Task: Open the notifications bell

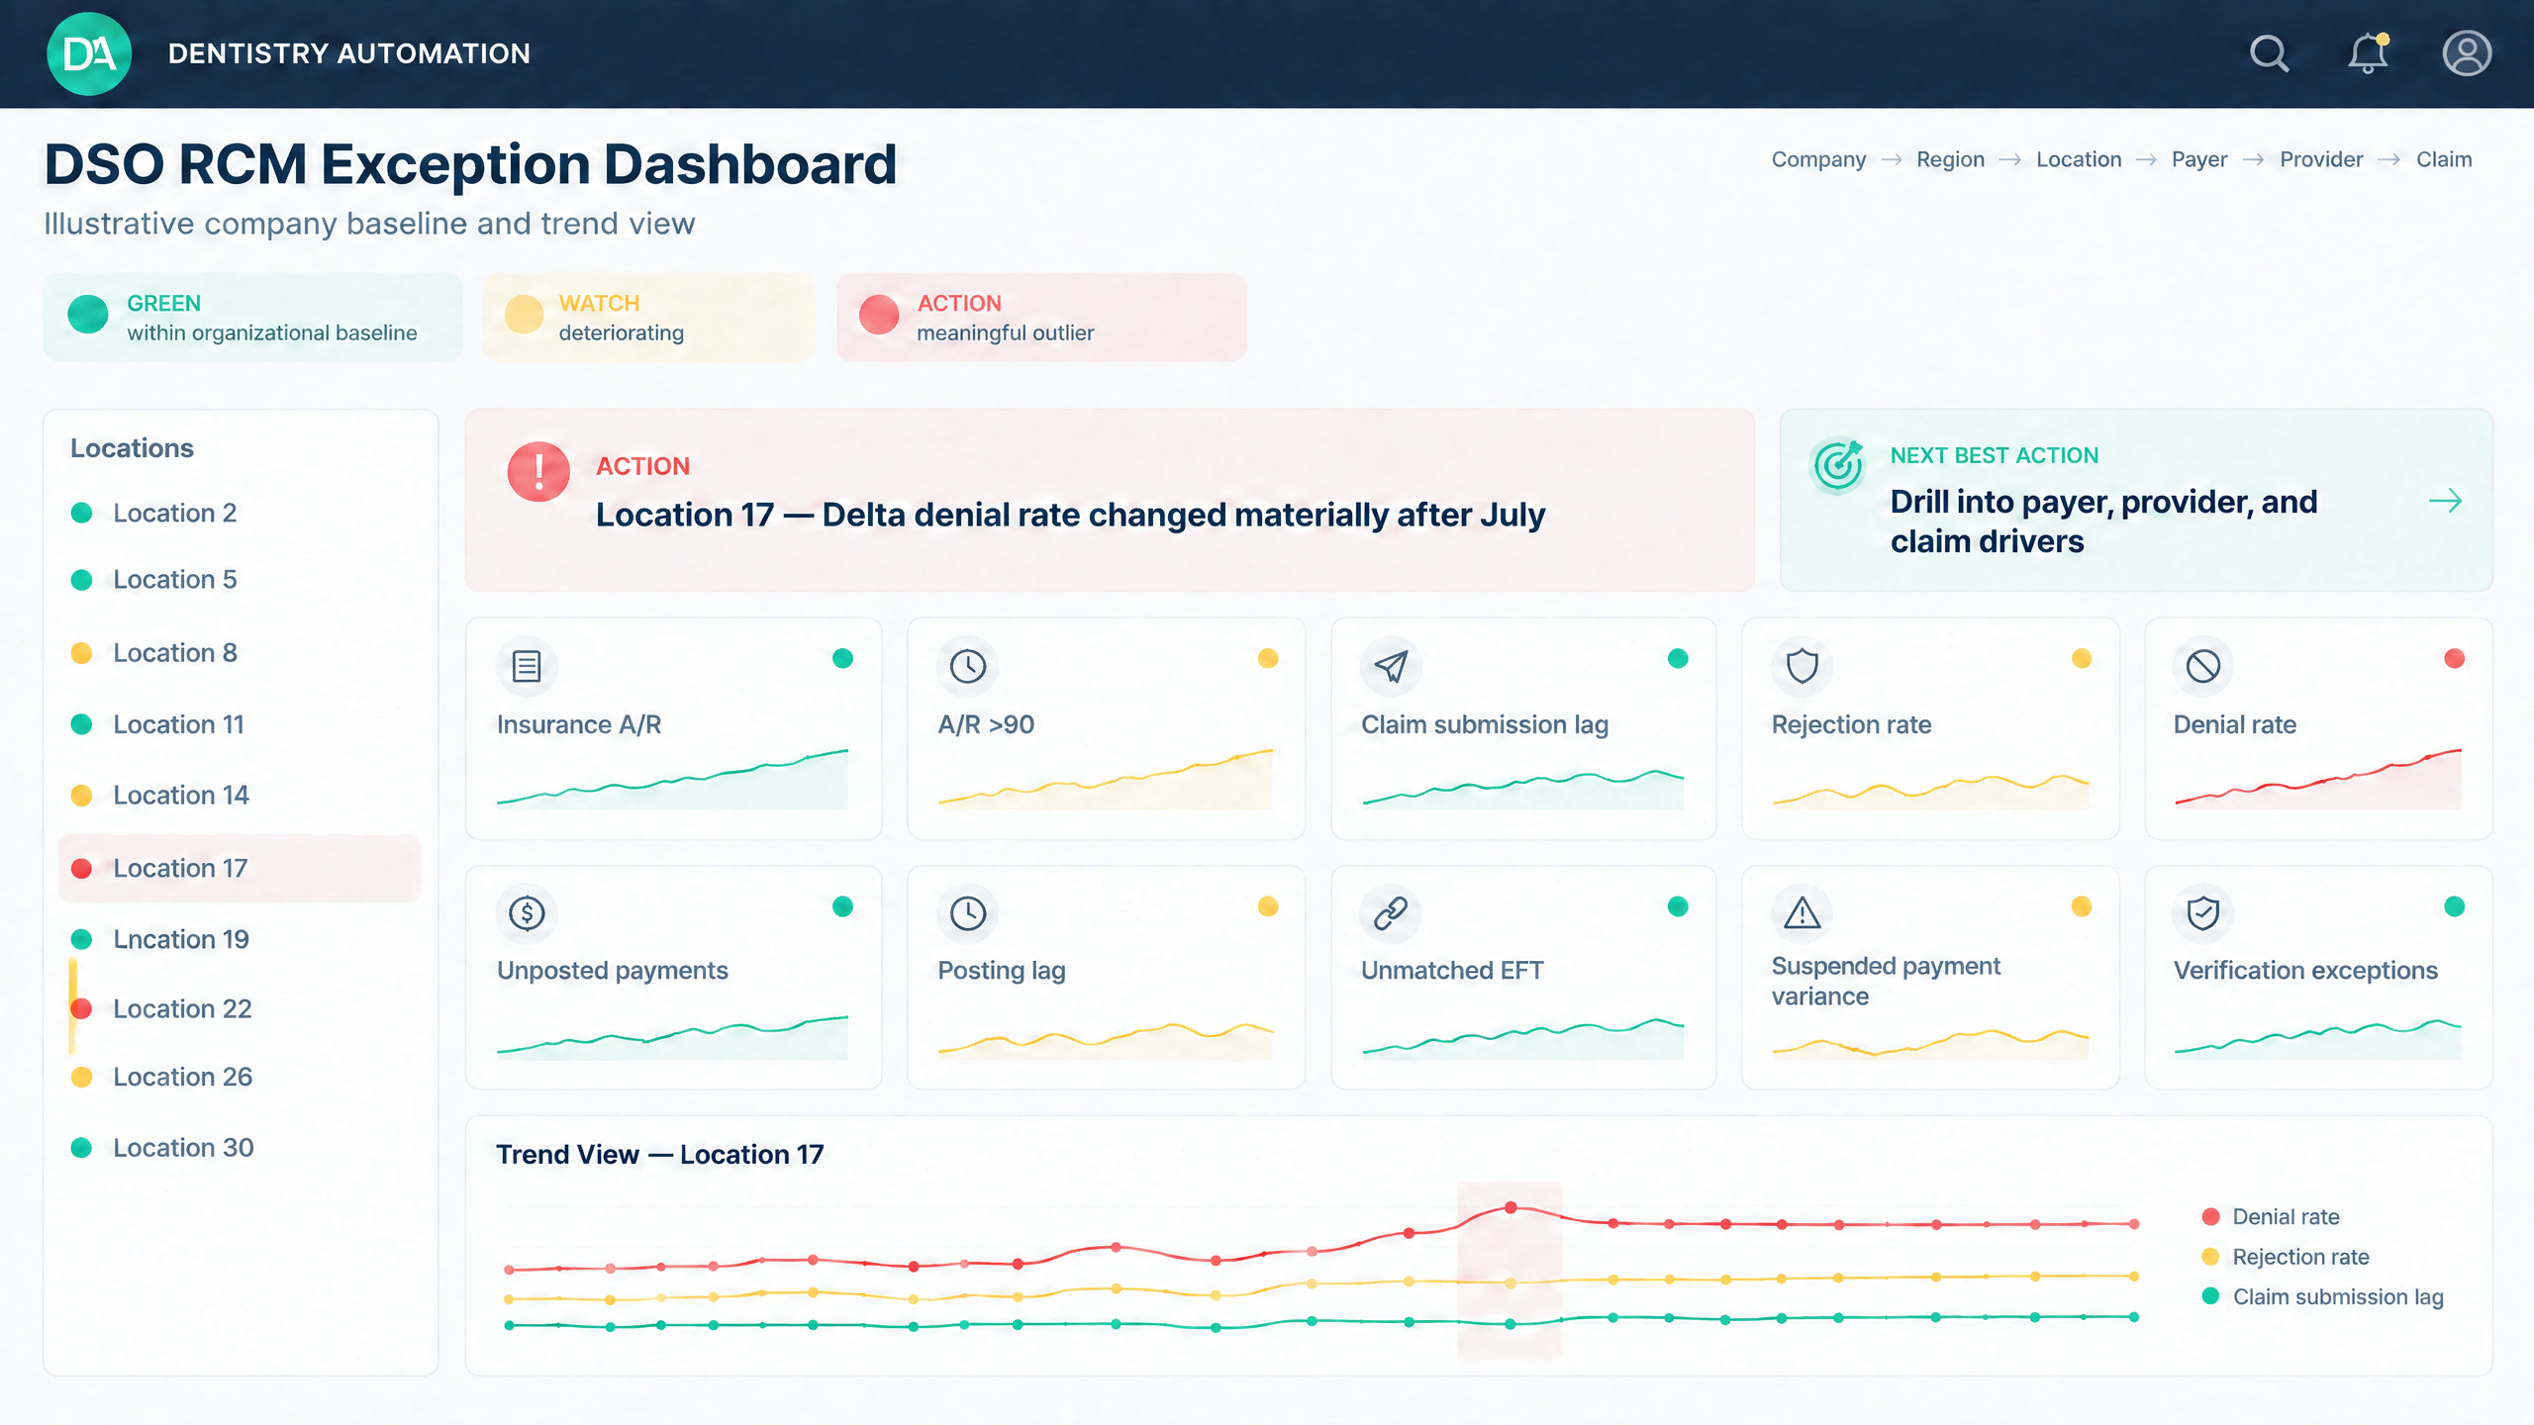Action: coord(2369,53)
